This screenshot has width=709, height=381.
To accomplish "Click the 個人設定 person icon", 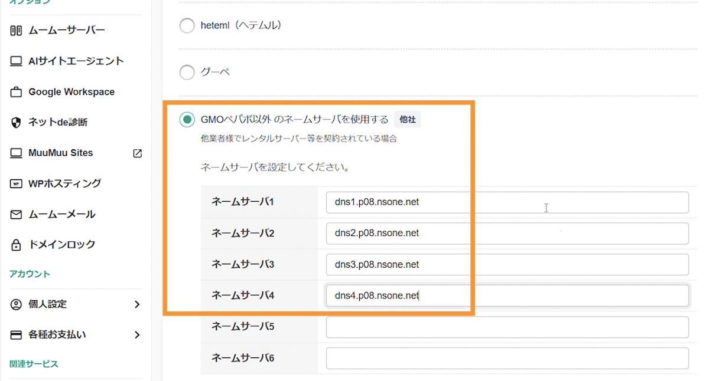I will point(17,304).
